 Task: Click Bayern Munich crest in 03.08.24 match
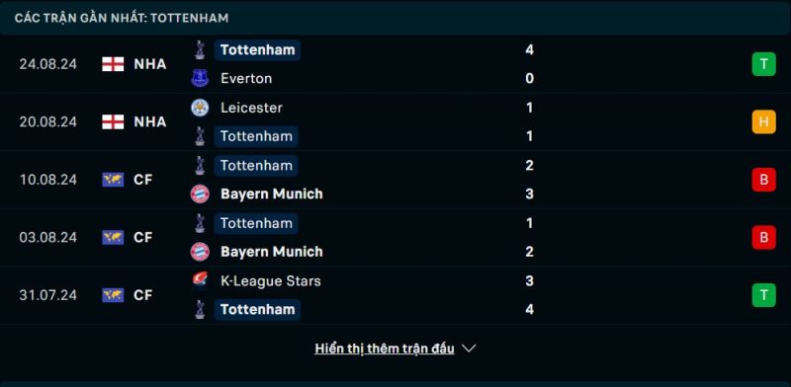[200, 252]
